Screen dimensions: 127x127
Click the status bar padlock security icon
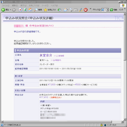[x=102, y=125]
